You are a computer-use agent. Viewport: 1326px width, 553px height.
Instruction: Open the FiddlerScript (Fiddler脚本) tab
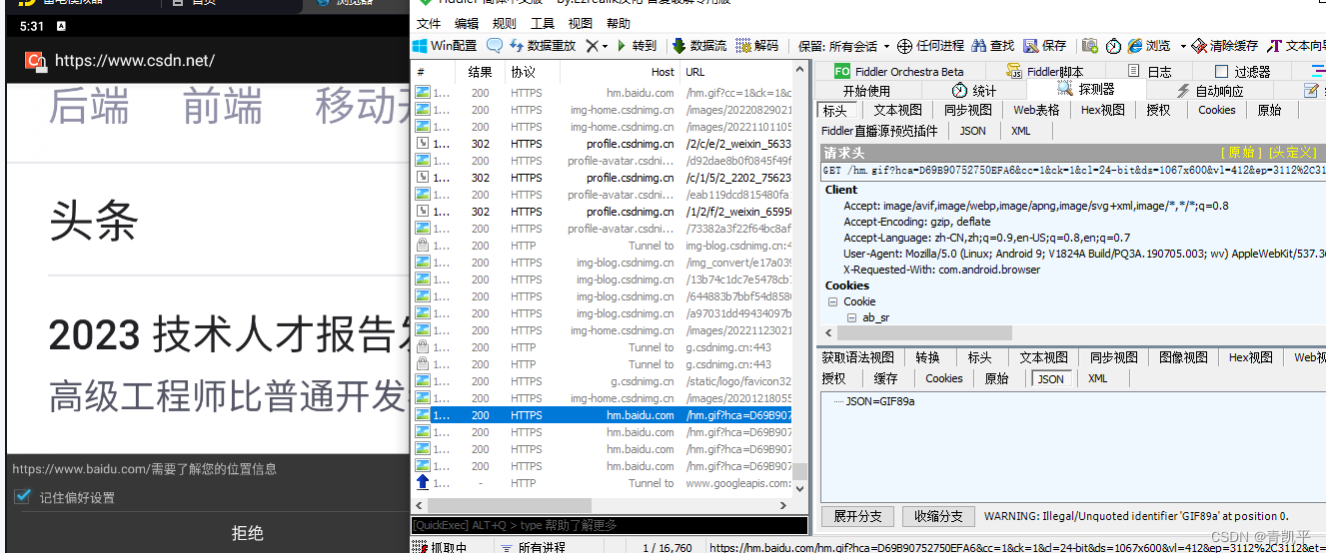click(x=1045, y=71)
